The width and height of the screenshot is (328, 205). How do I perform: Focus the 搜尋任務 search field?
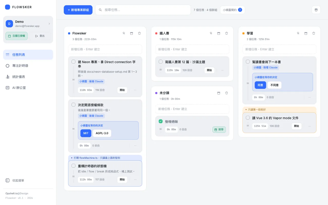(x=143, y=10)
